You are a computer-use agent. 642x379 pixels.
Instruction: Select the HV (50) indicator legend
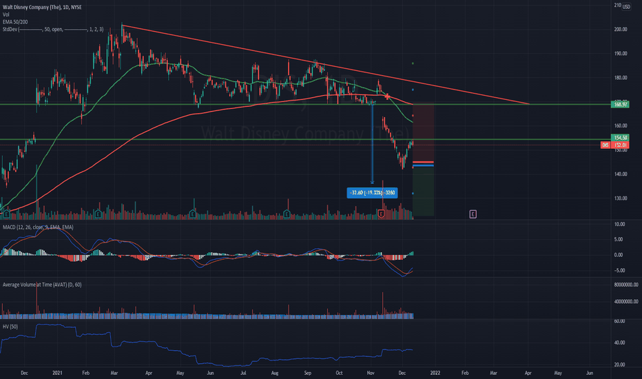10,327
